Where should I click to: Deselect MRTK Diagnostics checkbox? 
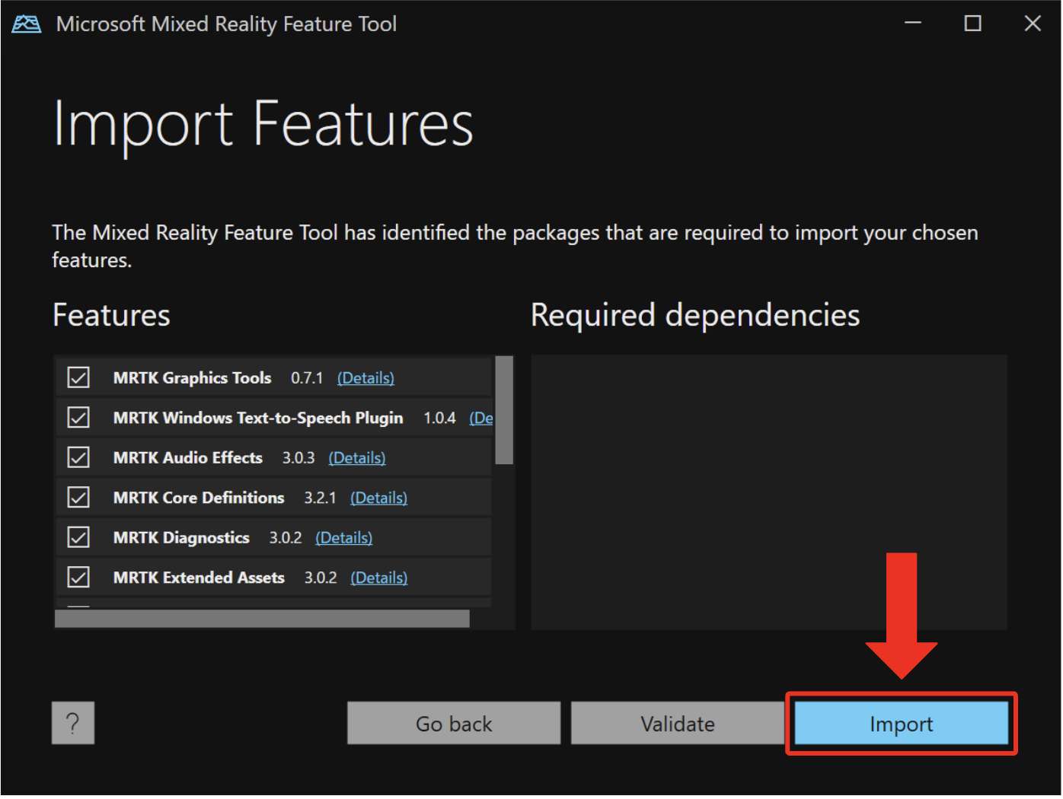click(x=78, y=537)
